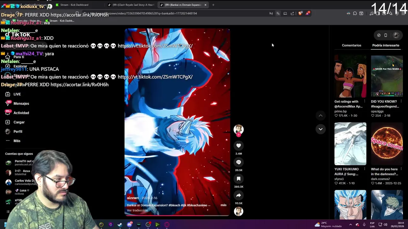
Task: Open profile avatar in the top-right pill
Action: coord(396,35)
